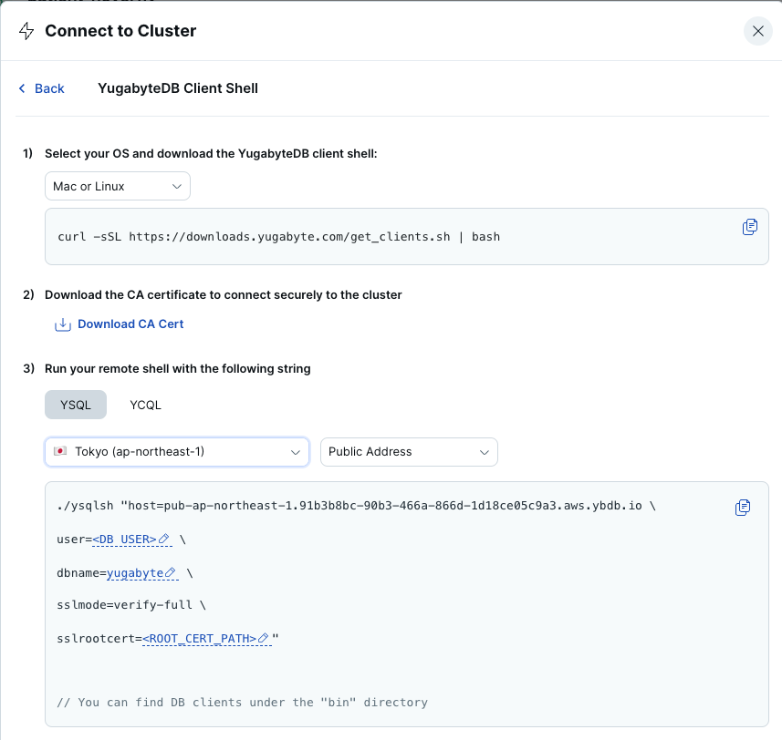Click the YugabyteDB Client Shell heading
The image size is (782, 740).
coord(178,88)
